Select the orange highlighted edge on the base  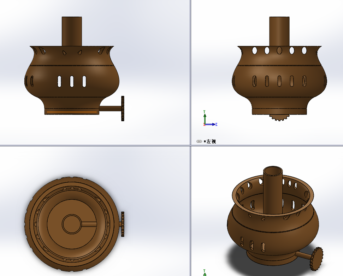[x=72, y=112]
